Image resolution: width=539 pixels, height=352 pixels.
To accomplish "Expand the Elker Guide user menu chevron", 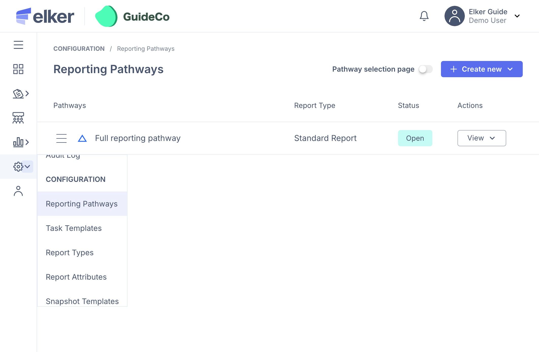I will (517, 16).
